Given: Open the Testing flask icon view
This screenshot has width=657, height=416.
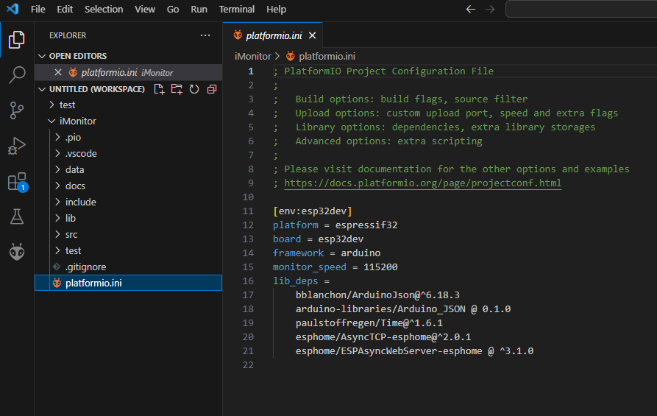Looking at the screenshot, I should tap(17, 216).
